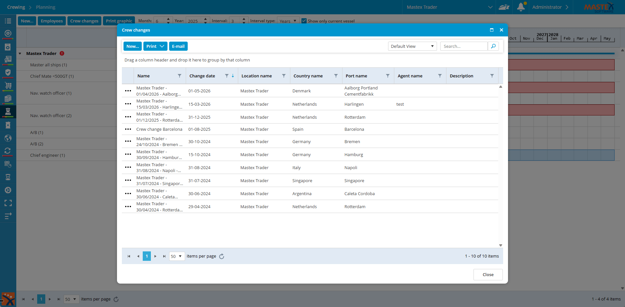Expand the Print dropdown button
Screen dimensions: 625x307
(x=162, y=46)
